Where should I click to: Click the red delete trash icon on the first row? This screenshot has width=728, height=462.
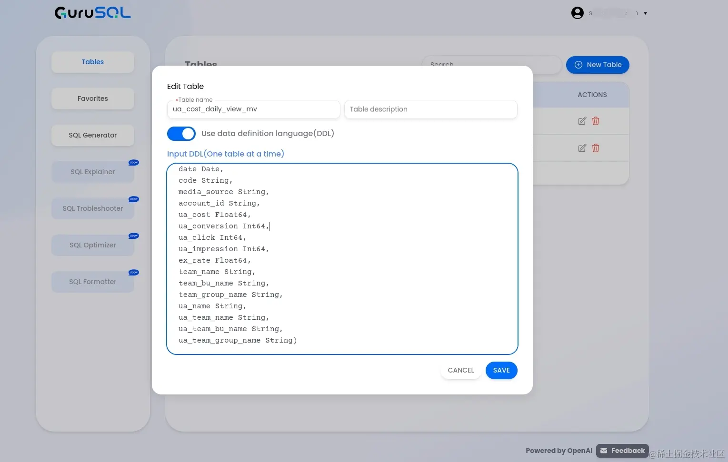pos(595,121)
